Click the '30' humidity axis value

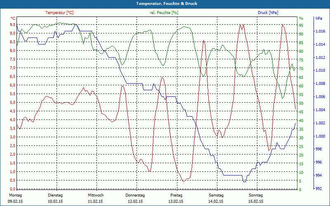click(x=302, y=138)
